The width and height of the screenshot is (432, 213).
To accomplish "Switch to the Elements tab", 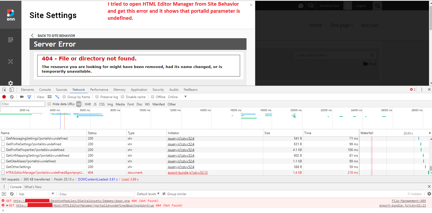I will [x=27, y=89].
